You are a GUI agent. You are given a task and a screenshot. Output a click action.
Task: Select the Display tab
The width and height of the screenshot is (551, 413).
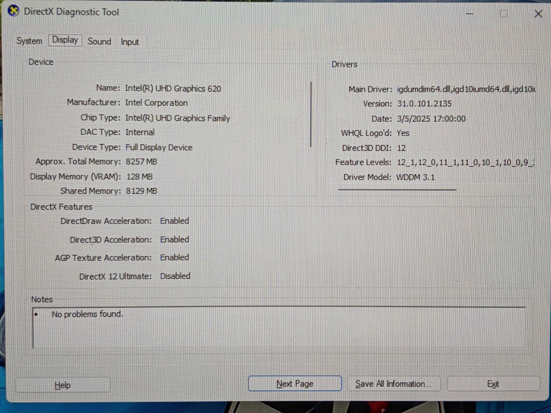[x=65, y=40]
